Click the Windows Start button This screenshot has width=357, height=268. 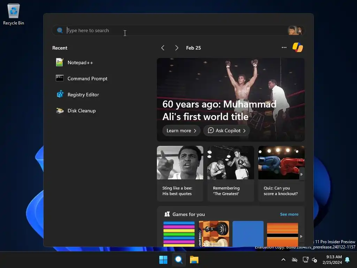[x=163, y=260]
